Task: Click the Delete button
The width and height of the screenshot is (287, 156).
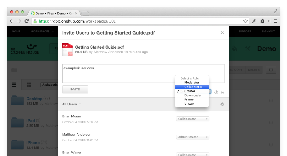Action: pyautogui.click(x=254, y=70)
